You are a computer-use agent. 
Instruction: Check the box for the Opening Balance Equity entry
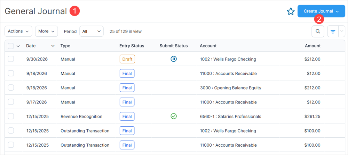click(x=11, y=88)
